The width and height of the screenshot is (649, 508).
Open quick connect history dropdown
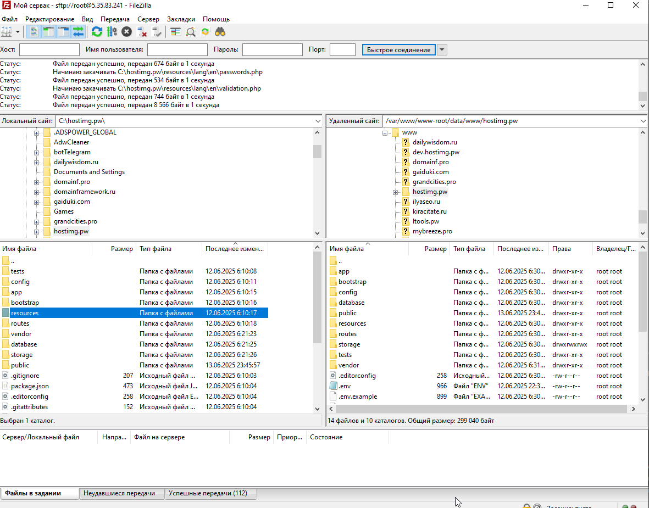click(442, 49)
